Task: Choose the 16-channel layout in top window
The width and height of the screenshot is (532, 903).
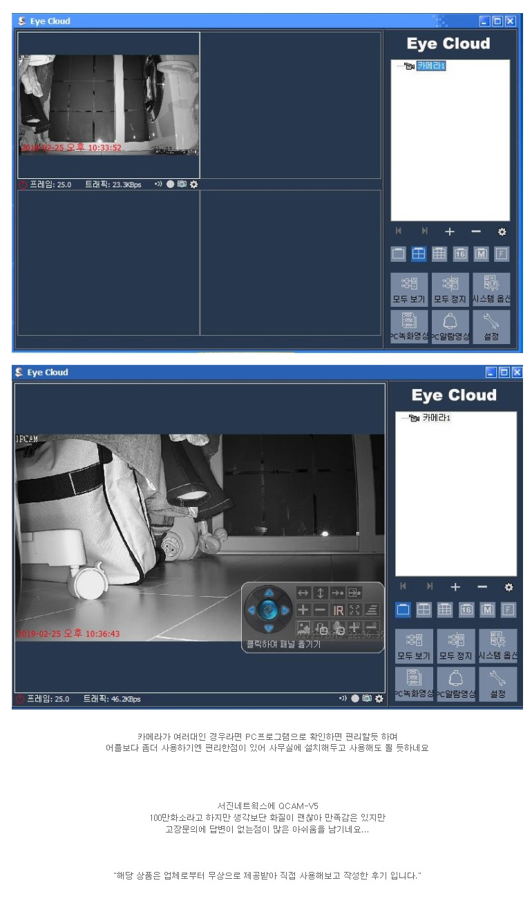Action: (460, 254)
